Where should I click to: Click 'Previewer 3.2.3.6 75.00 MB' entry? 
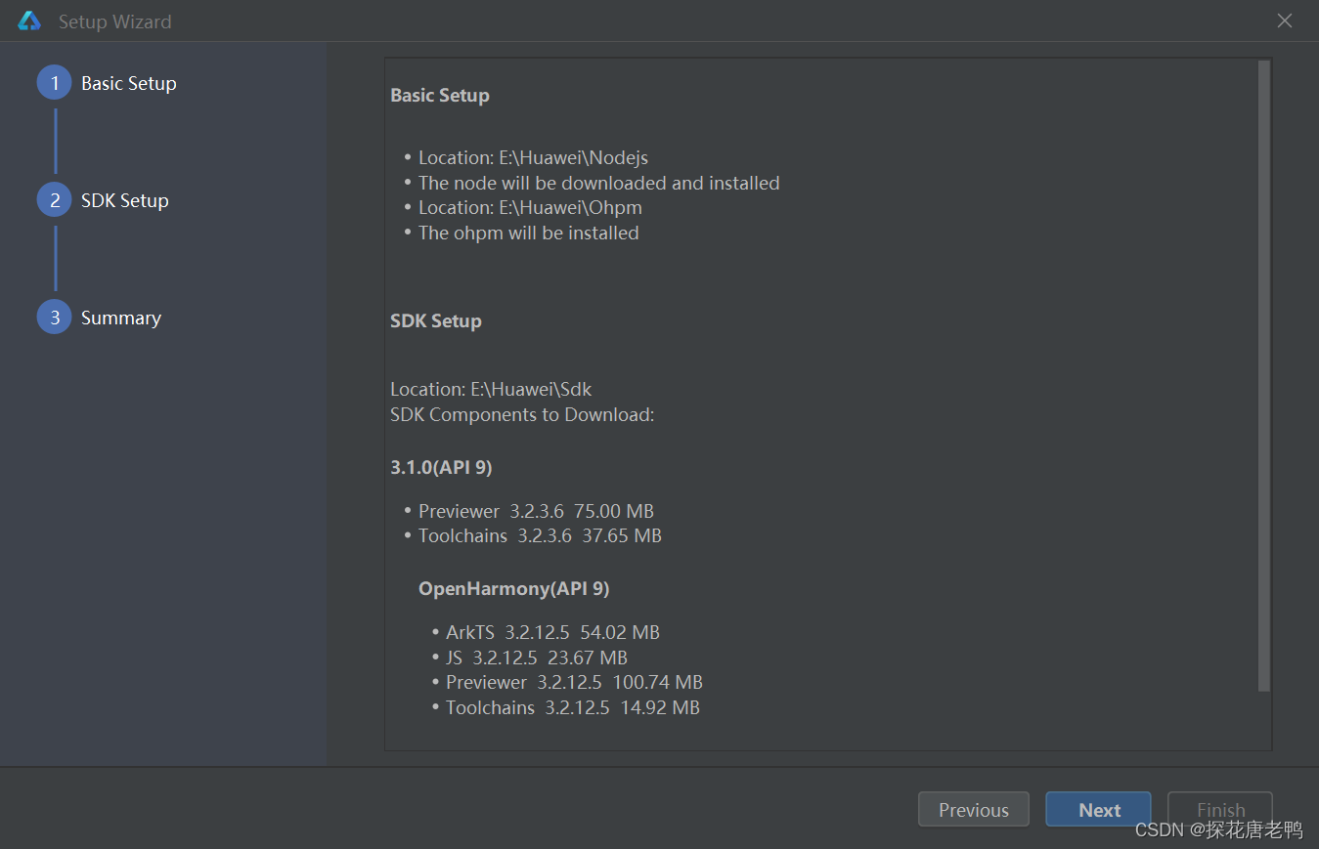[536, 511]
